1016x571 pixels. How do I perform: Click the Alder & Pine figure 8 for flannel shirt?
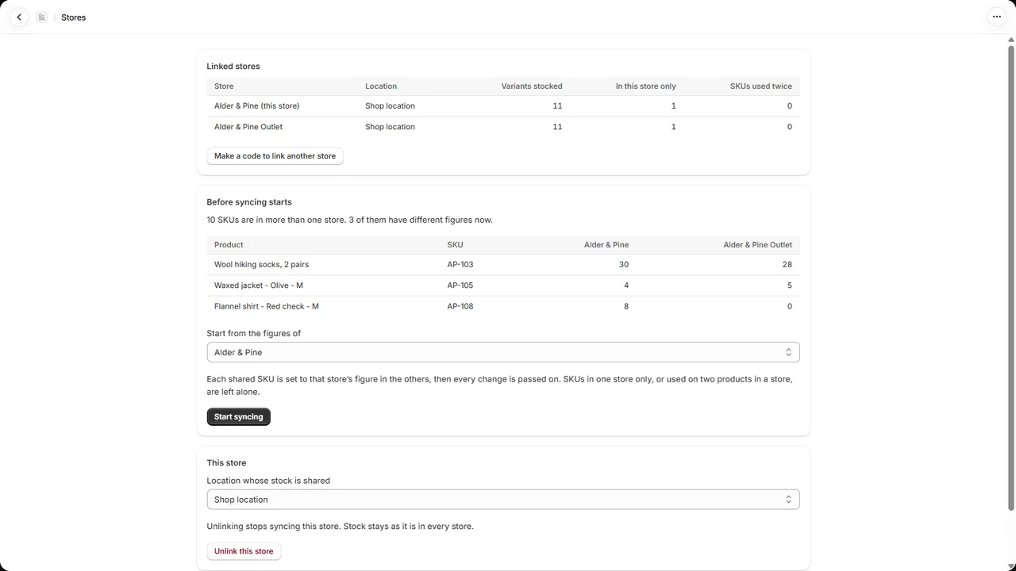click(626, 306)
